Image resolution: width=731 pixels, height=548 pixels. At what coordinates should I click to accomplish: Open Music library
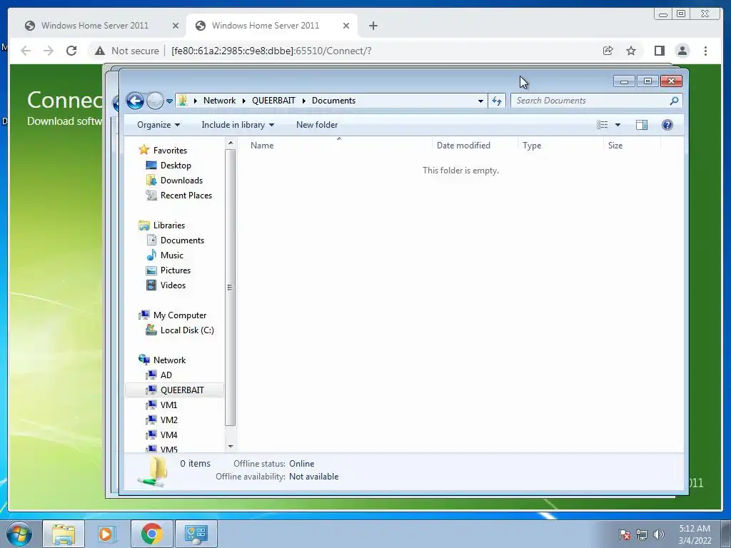pos(171,255)
